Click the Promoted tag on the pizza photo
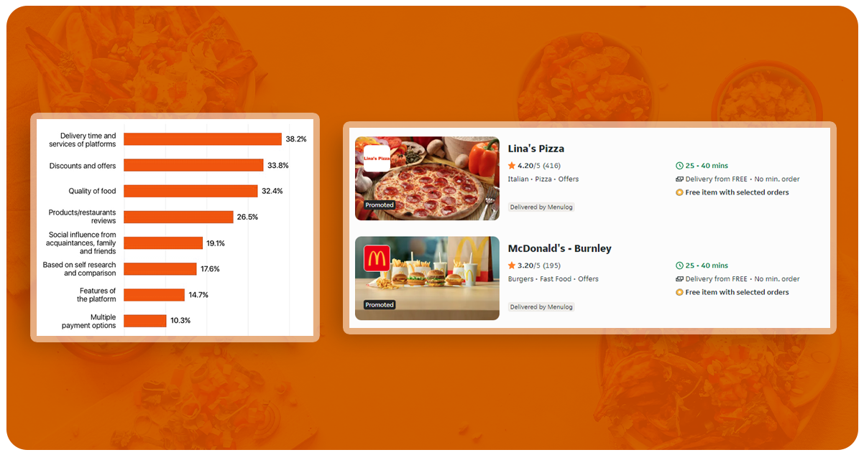864x455 pixels. 380,205
